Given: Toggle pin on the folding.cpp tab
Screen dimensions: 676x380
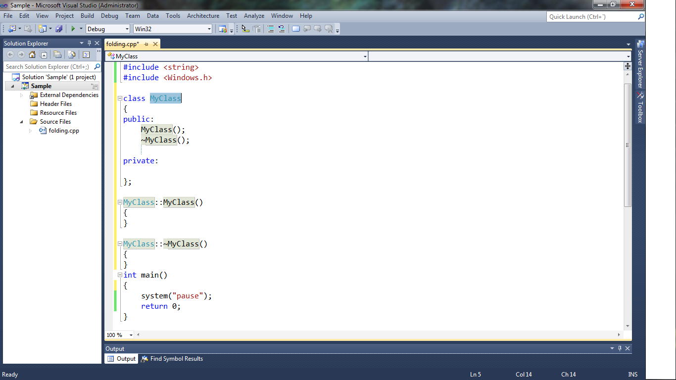Looking at the screenshot, I should point(146,44).
